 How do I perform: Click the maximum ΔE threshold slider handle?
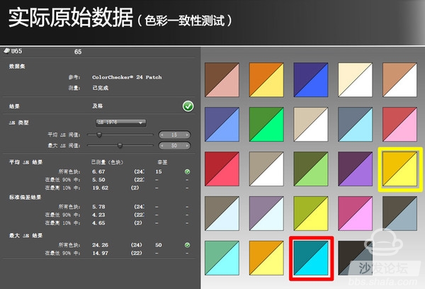click(120, 146)
